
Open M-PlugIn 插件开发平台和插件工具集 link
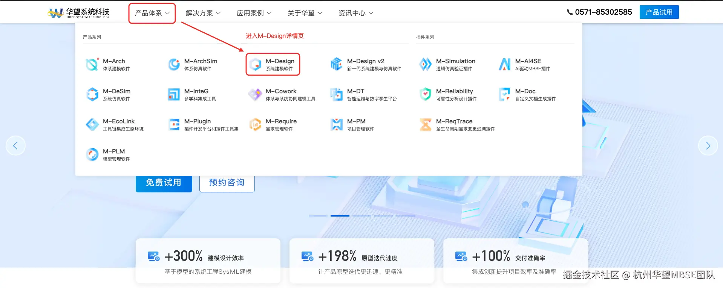tap(203, 124)
